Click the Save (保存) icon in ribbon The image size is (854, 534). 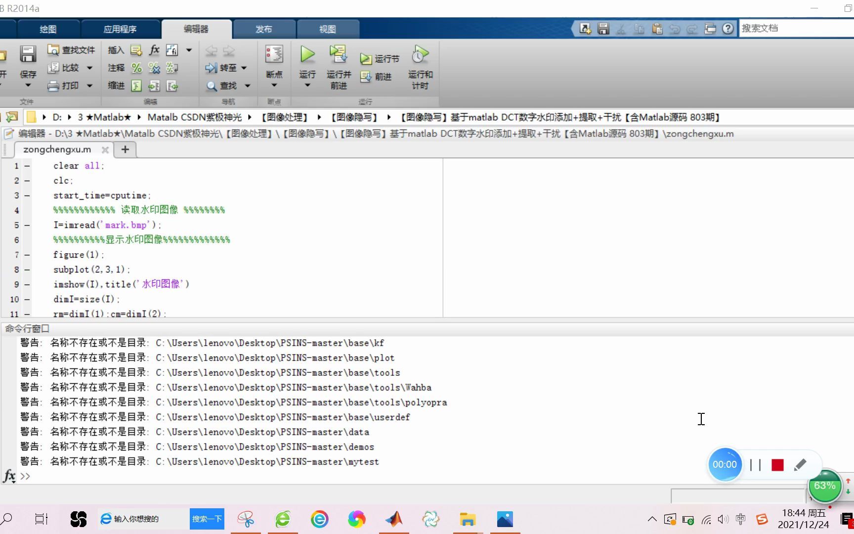pyautogui.click(x=28, y=54)
